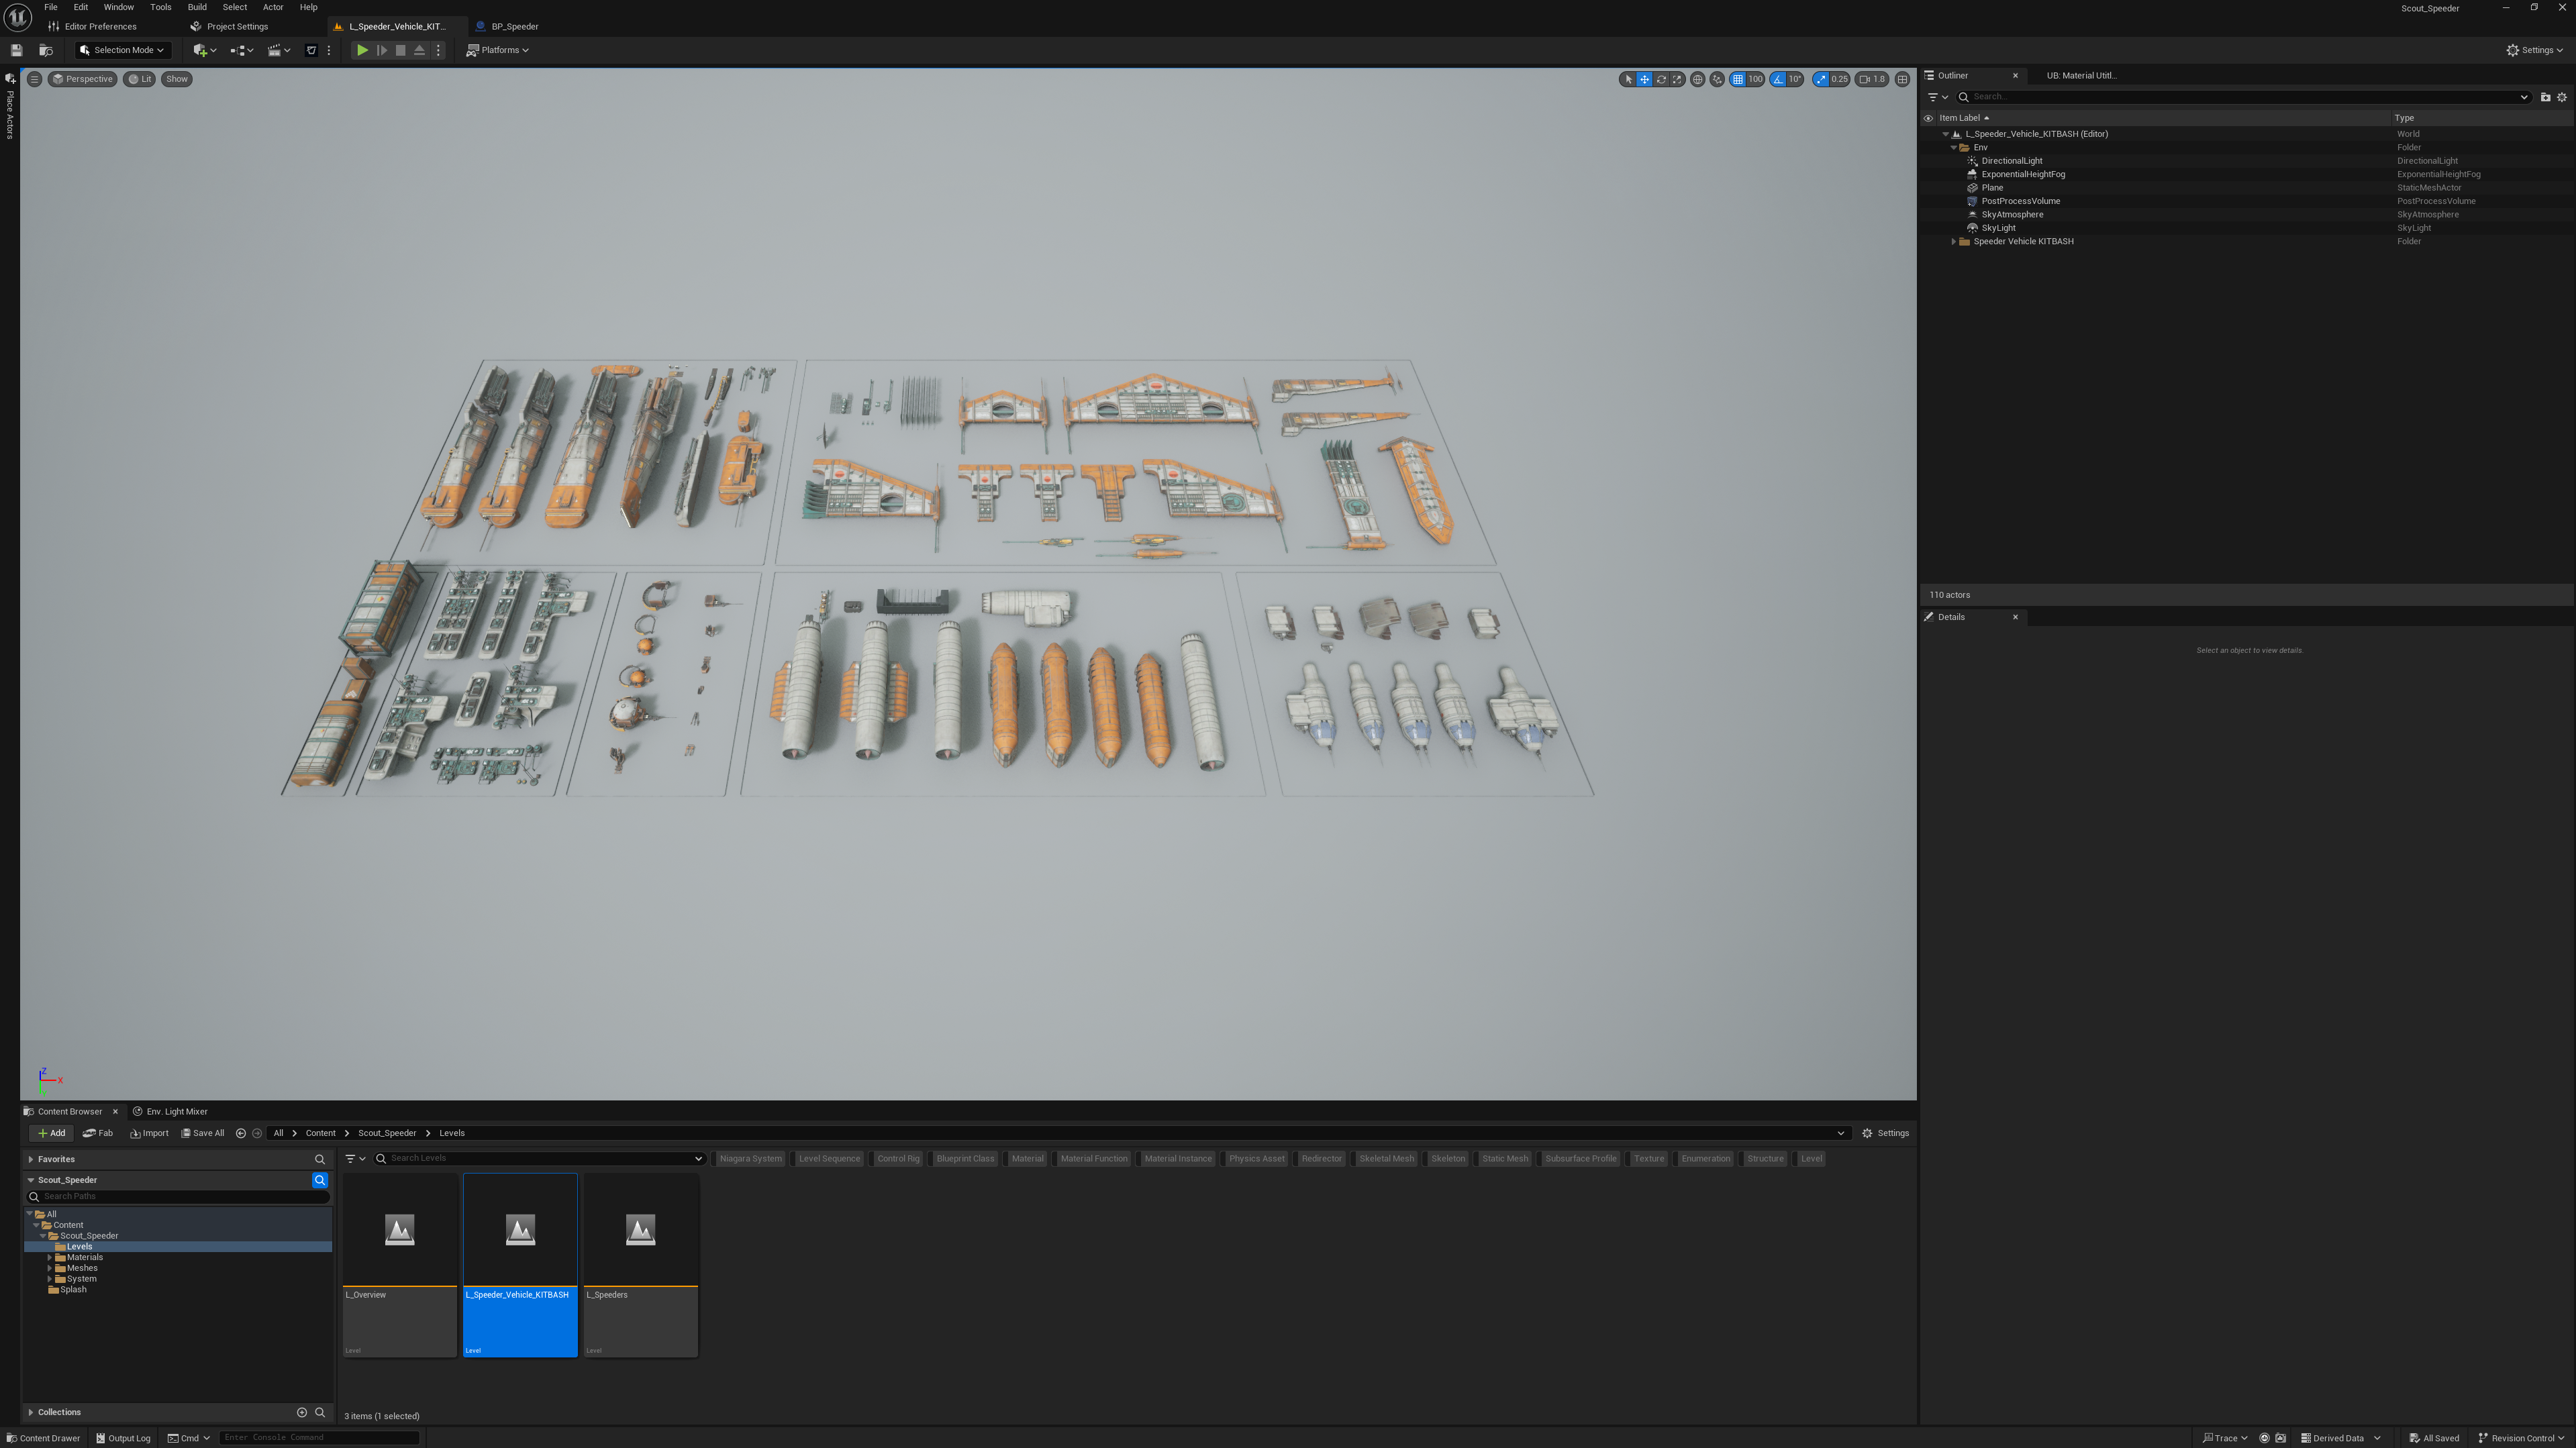This screenshot has width=2576, height=1448.
Task: Click the Static Mesh filter button
Action: [x=1504, y=1158]
